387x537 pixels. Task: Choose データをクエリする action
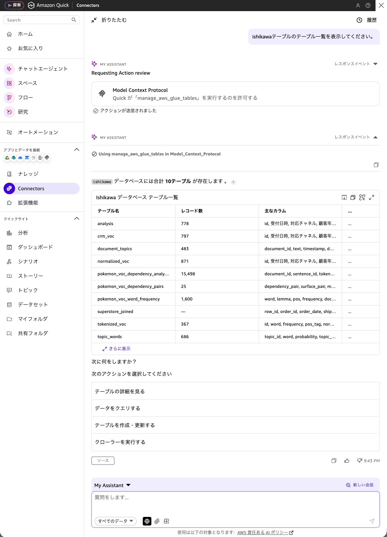tap(236, 408)
